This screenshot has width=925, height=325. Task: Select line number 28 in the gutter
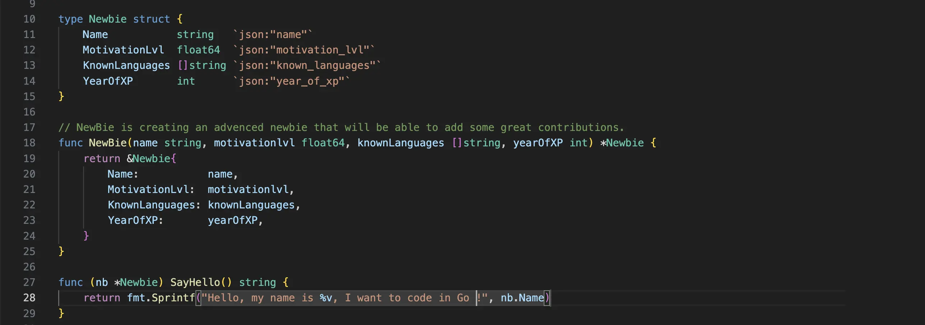point(29,298)
